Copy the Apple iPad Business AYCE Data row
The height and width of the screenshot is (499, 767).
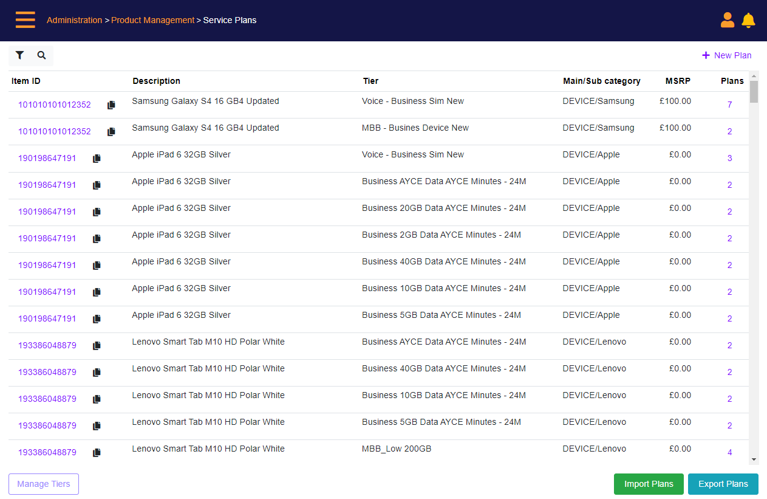pos(97,185)
